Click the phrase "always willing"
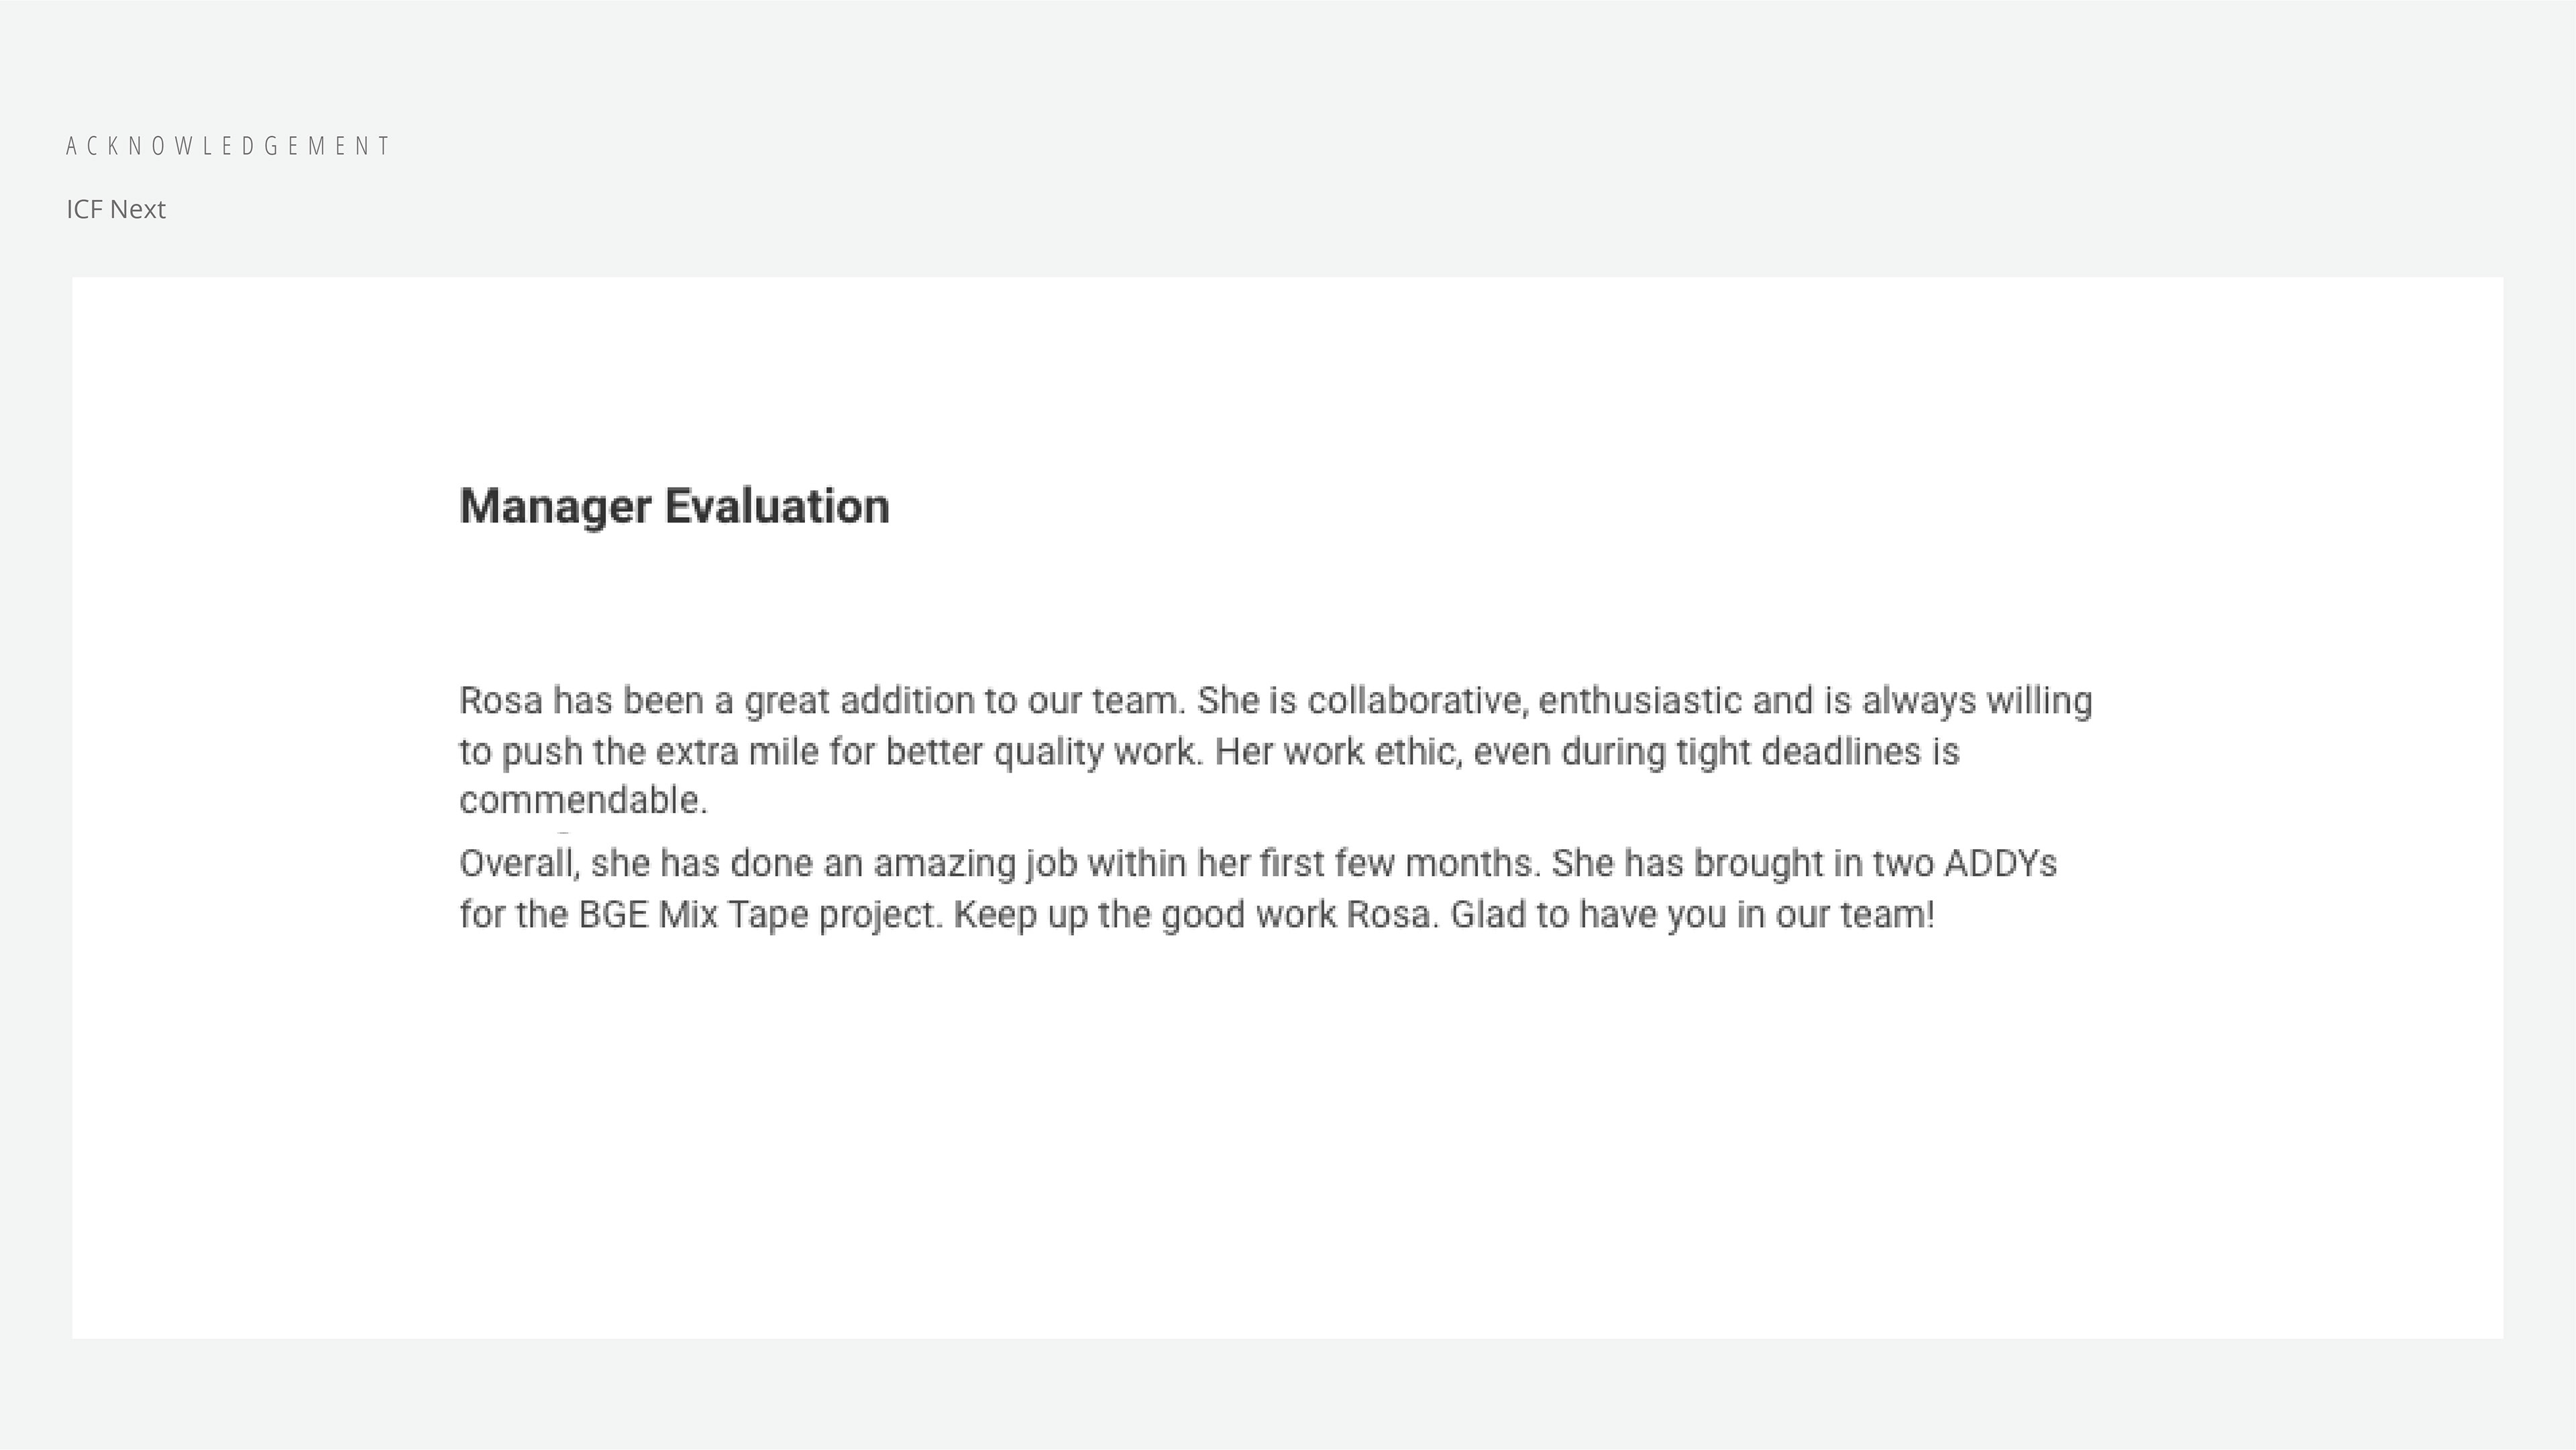Image resolution: width=2576 pixels, height=1450 pixels. click(1976, 701)
